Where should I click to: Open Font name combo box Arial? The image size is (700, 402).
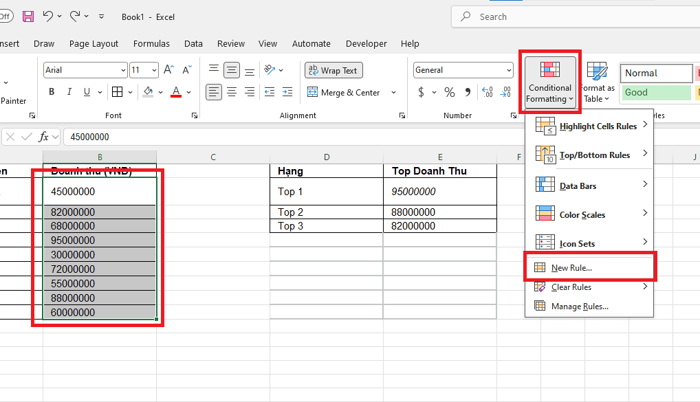[x=85, y=70]
